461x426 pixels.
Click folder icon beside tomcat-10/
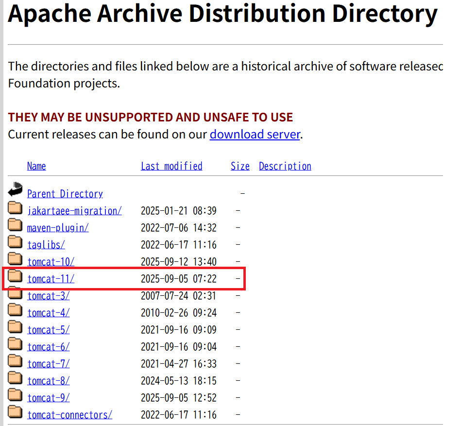tap(15, 259)
